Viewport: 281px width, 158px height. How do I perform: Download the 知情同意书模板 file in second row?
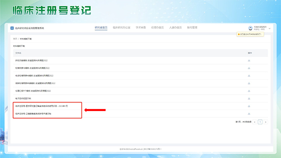(249, 68)
